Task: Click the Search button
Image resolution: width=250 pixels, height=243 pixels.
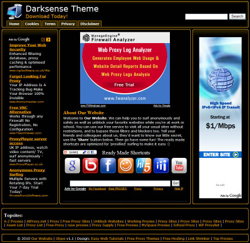Action: (237, 17)
